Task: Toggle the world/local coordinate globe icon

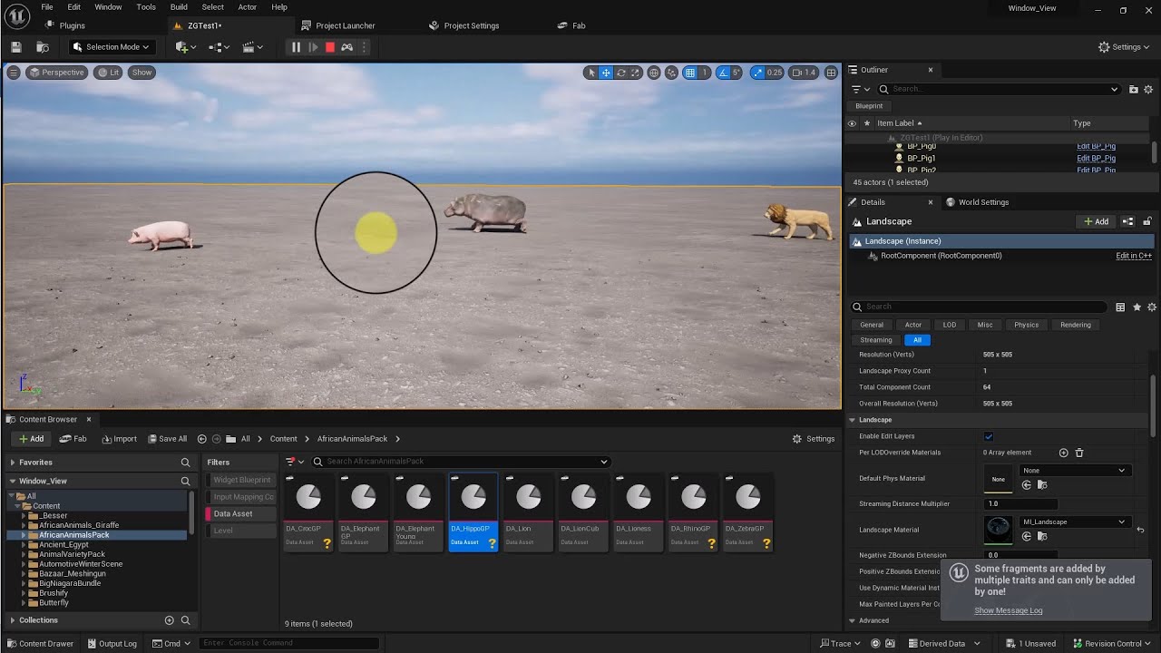Action: tap(654, 73)
